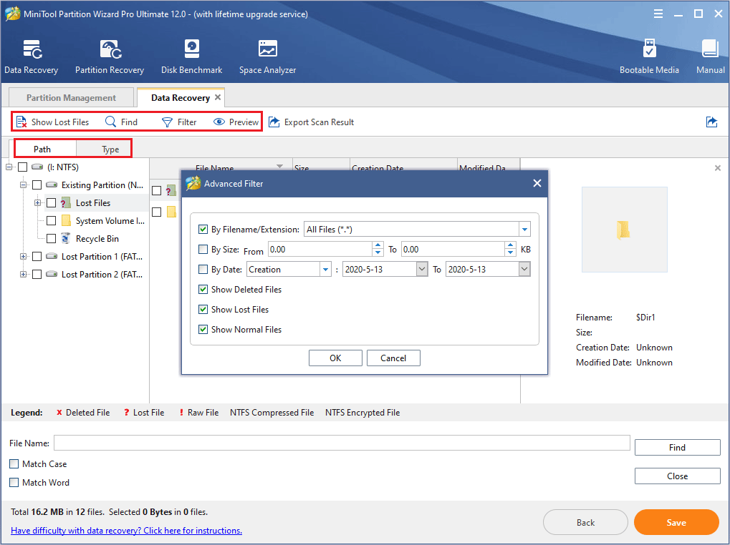The image size is (730, 545).
Task: Close the Data Recovery tab
Action: point(217,97)
